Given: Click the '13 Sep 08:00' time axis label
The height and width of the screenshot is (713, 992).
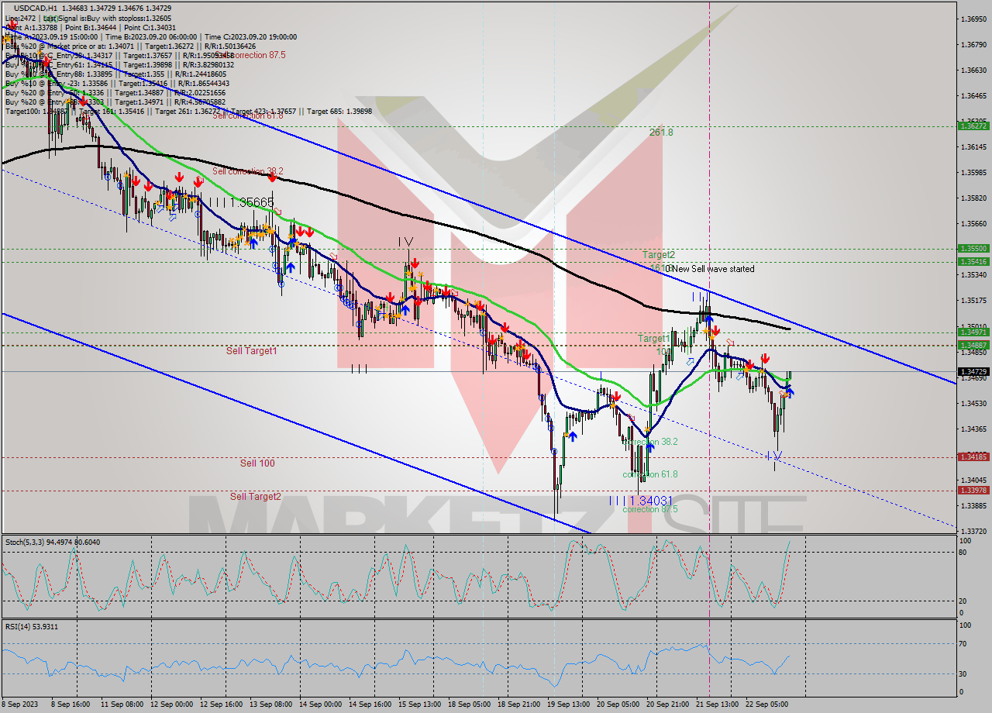Looking at the screenshot, I should tap(270, 704).
